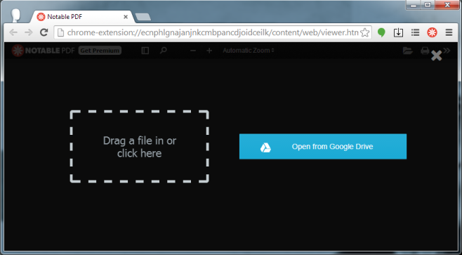This screenshot has height=255, width=462.
Task: Expand the Automatic Zoom dropdown
Action: (x=249, y=51)
